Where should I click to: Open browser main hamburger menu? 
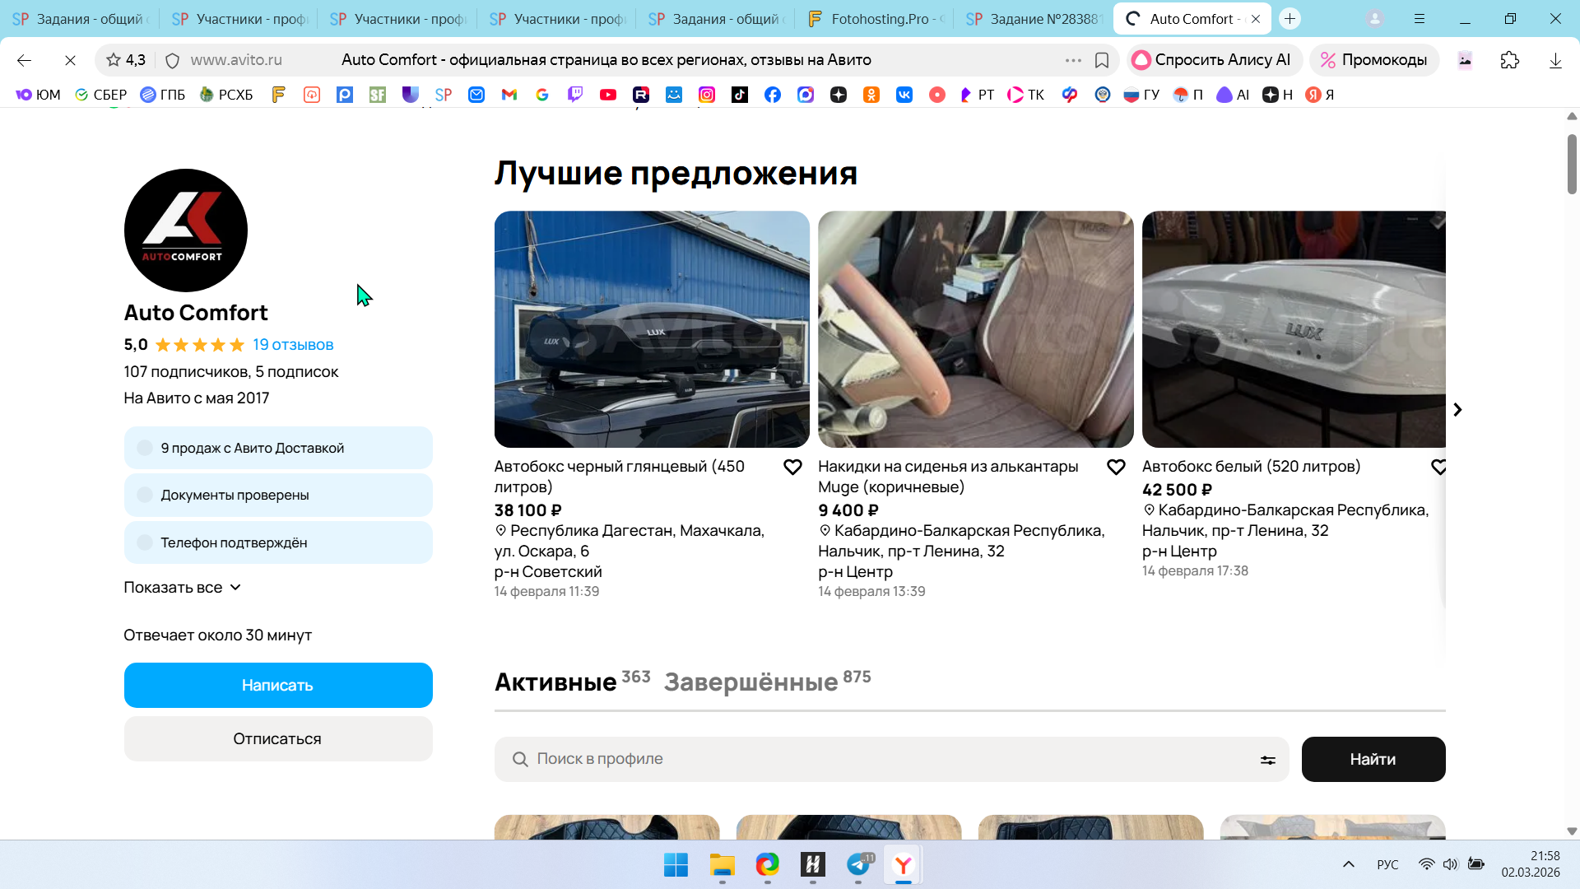(x=1420, y=18)
